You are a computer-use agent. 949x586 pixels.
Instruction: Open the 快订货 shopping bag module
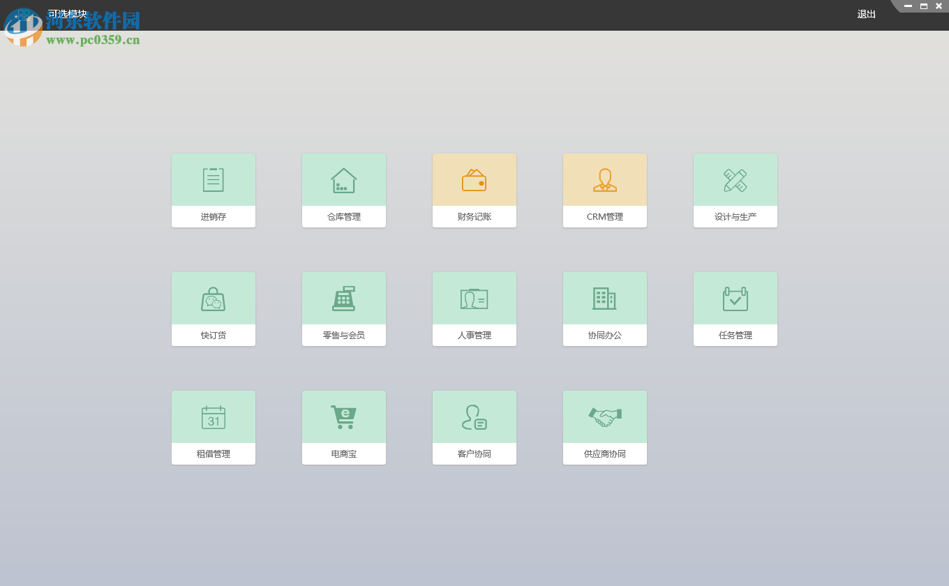214,308
